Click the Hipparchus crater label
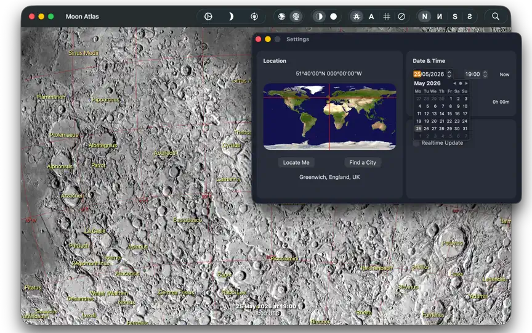 (105, 99)
